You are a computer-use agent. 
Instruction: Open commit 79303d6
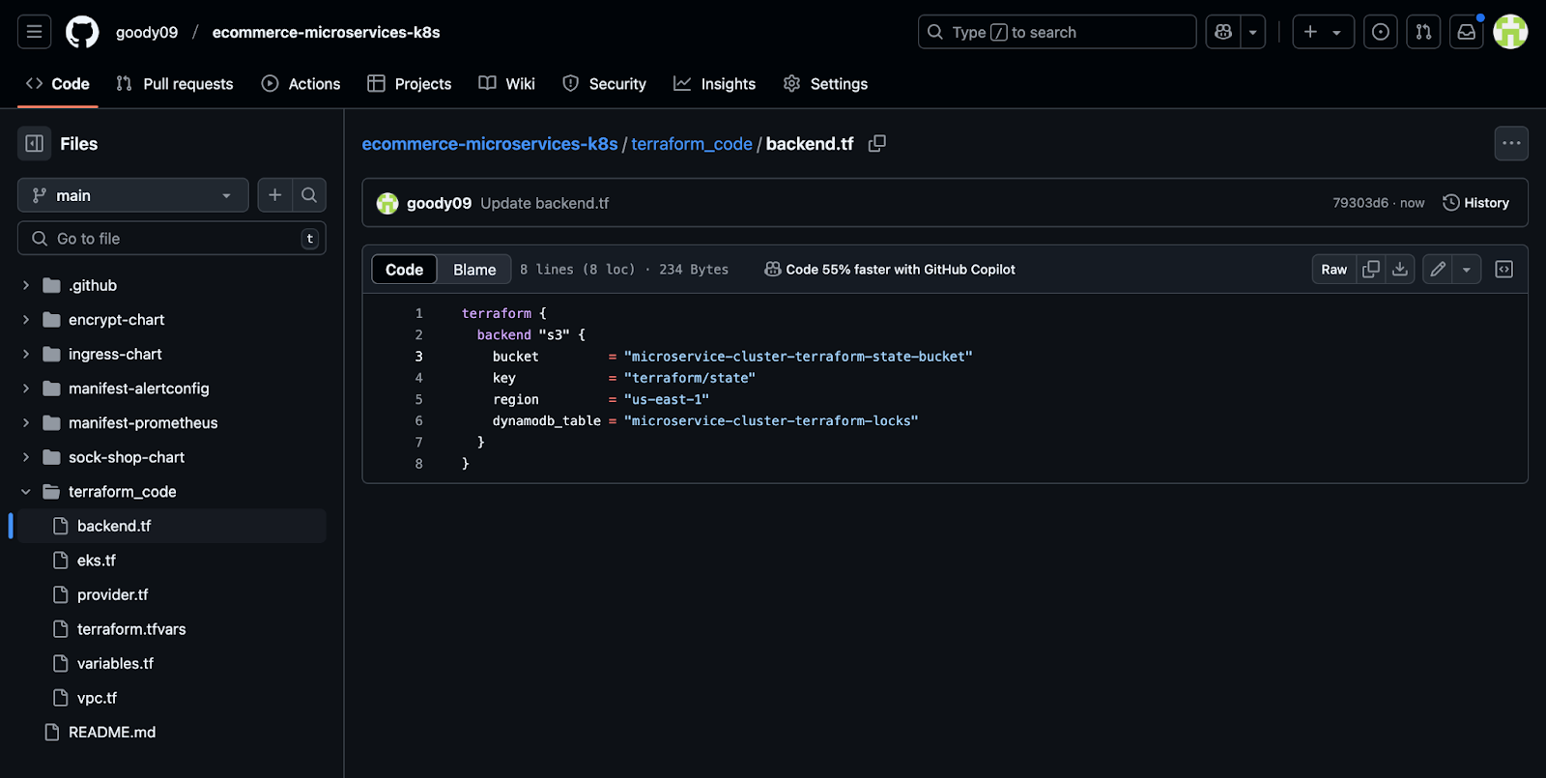1360,203
